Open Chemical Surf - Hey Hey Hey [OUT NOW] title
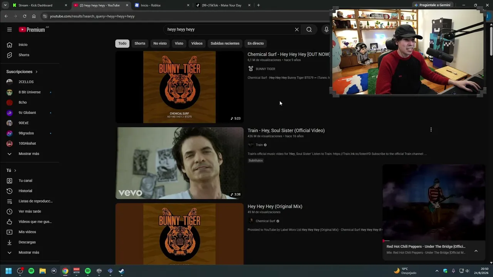The height and width of the screenshot is (277, 493). 288,54
